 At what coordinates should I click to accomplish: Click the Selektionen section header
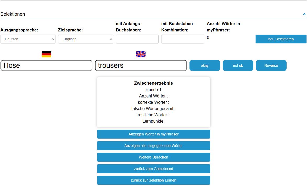(13, 14)
